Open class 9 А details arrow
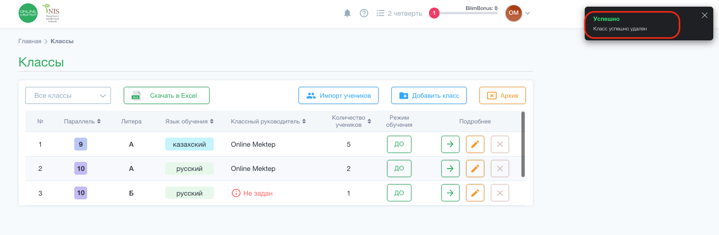This screenshot has height=235, width=719. click(450, 144)
